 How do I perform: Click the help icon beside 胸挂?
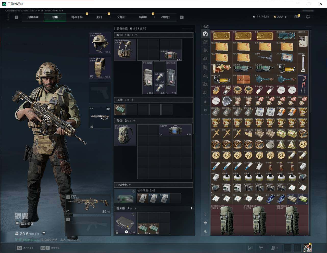(136, 35)
